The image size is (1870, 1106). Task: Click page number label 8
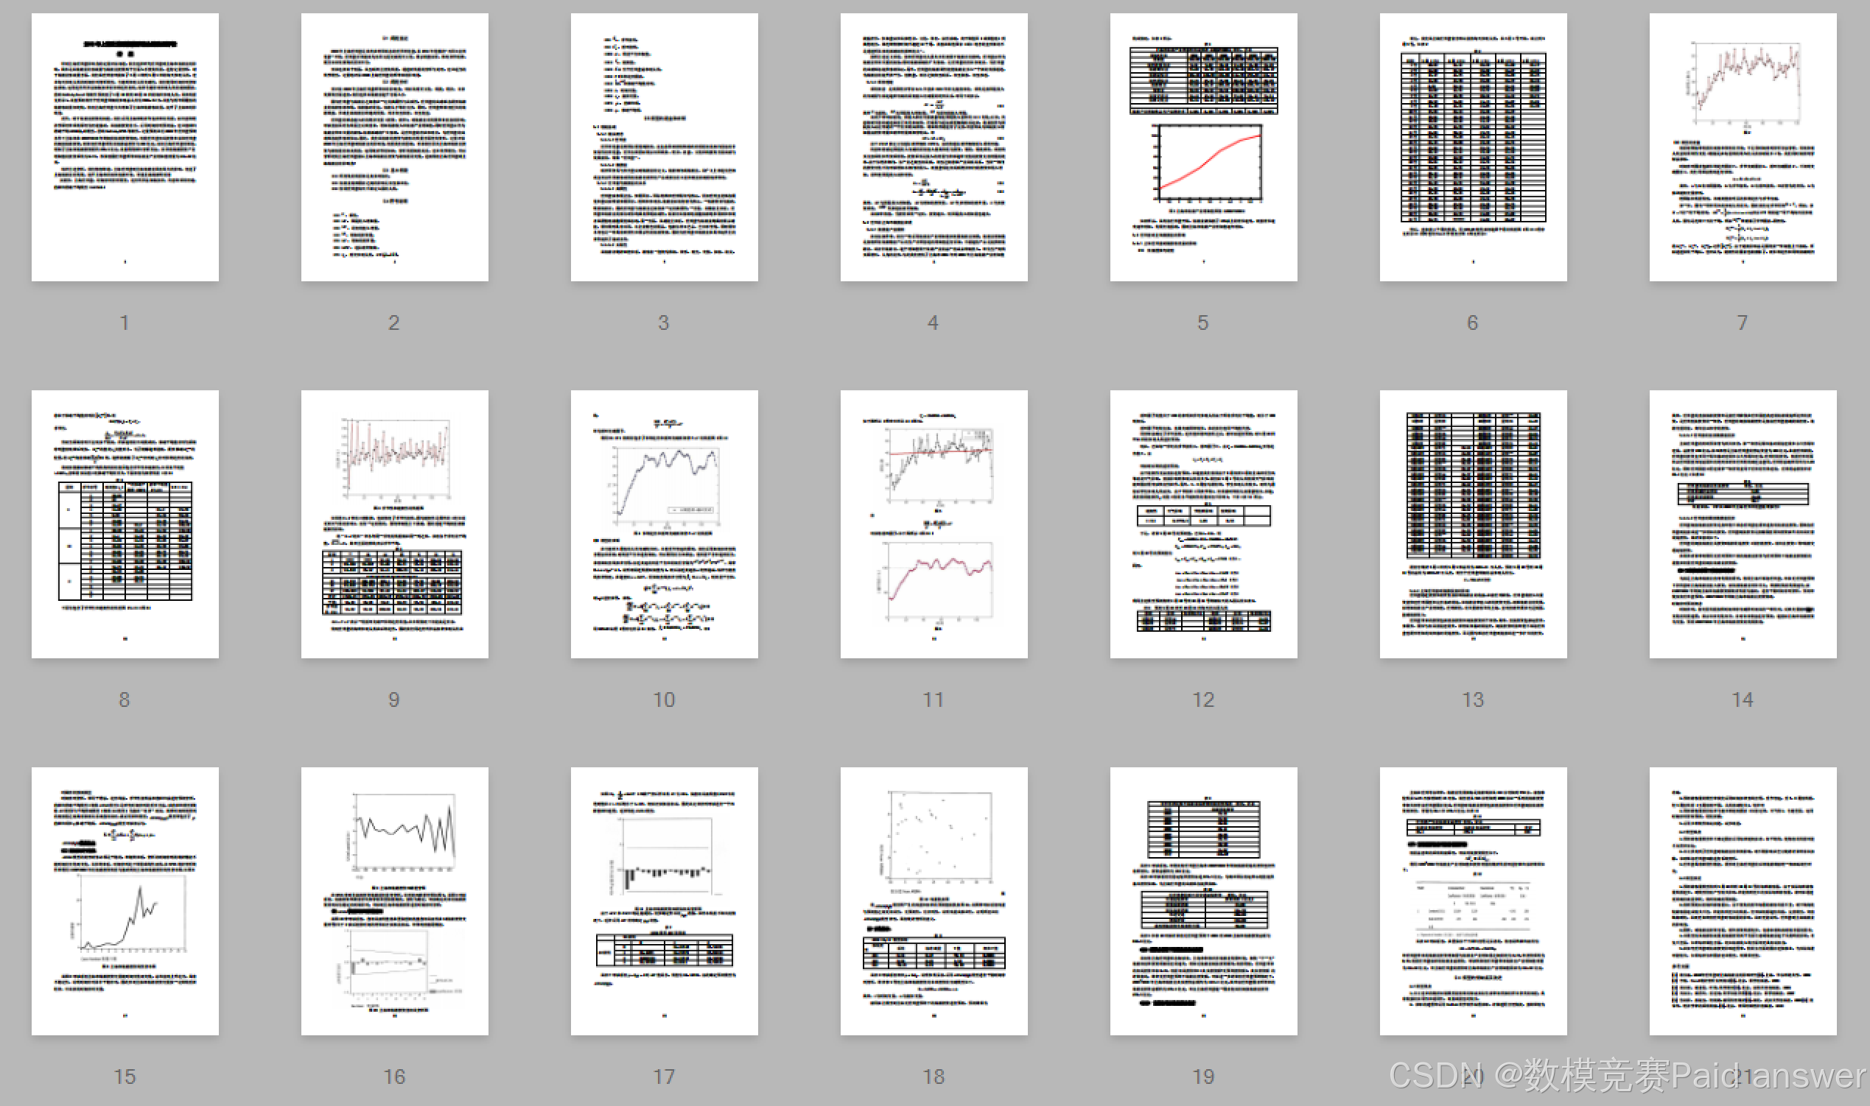tap(125, 700)
